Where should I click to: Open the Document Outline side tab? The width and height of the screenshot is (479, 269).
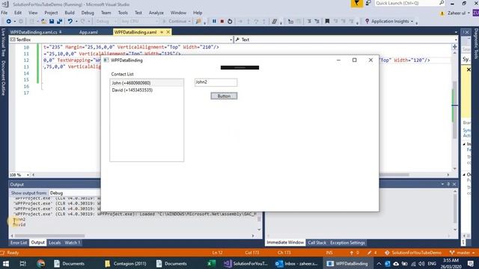3,78
